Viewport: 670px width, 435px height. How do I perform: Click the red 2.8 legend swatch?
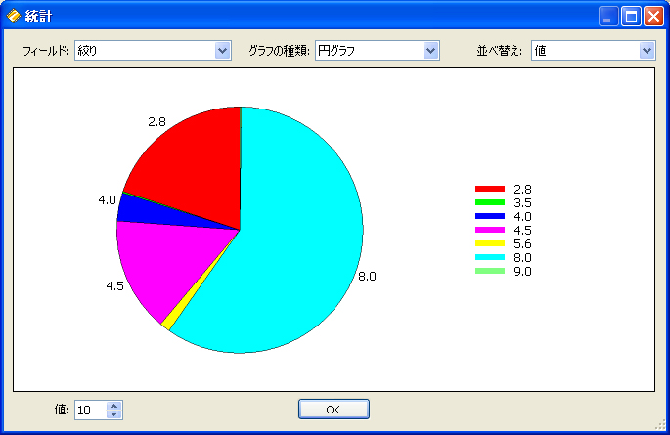[x=490, y=189]
